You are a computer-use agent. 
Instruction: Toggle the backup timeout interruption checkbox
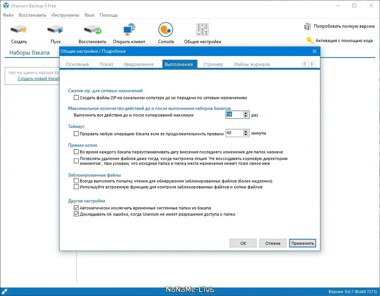pos(76,134)
